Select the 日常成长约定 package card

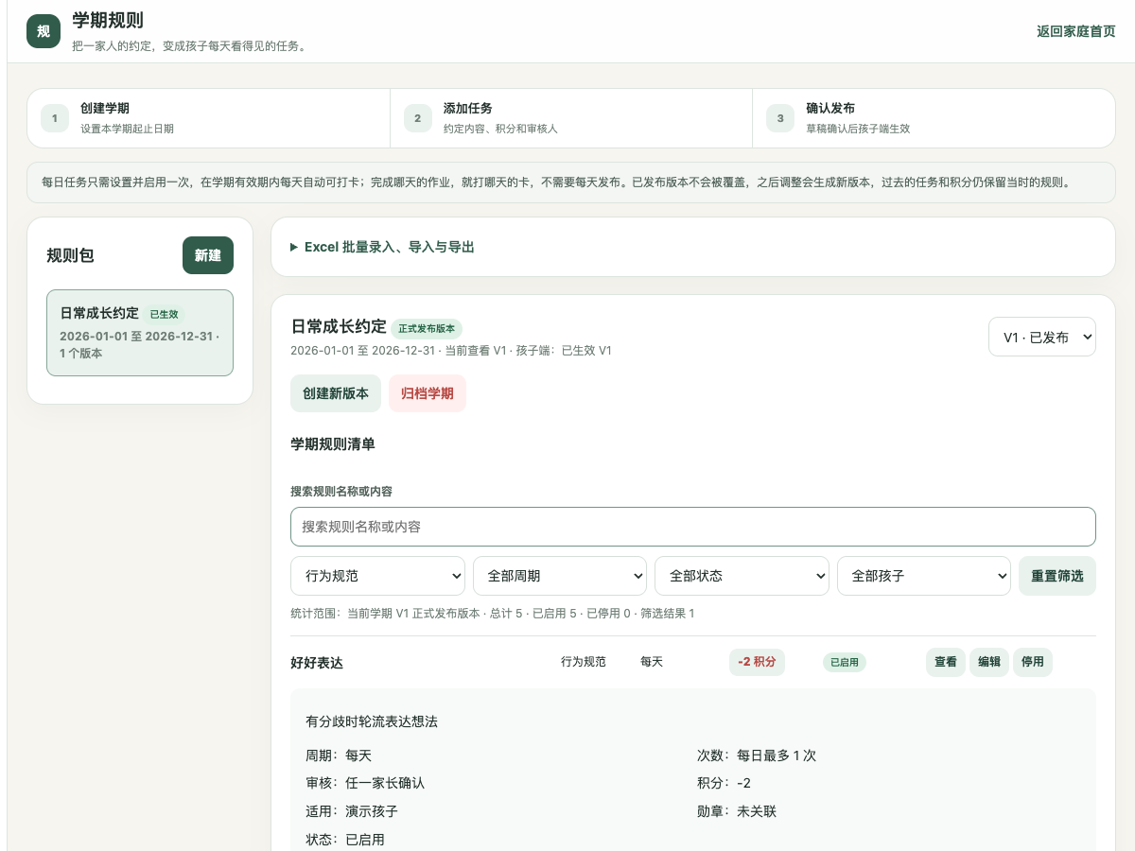pyautogui.click(x=140, y=333)
